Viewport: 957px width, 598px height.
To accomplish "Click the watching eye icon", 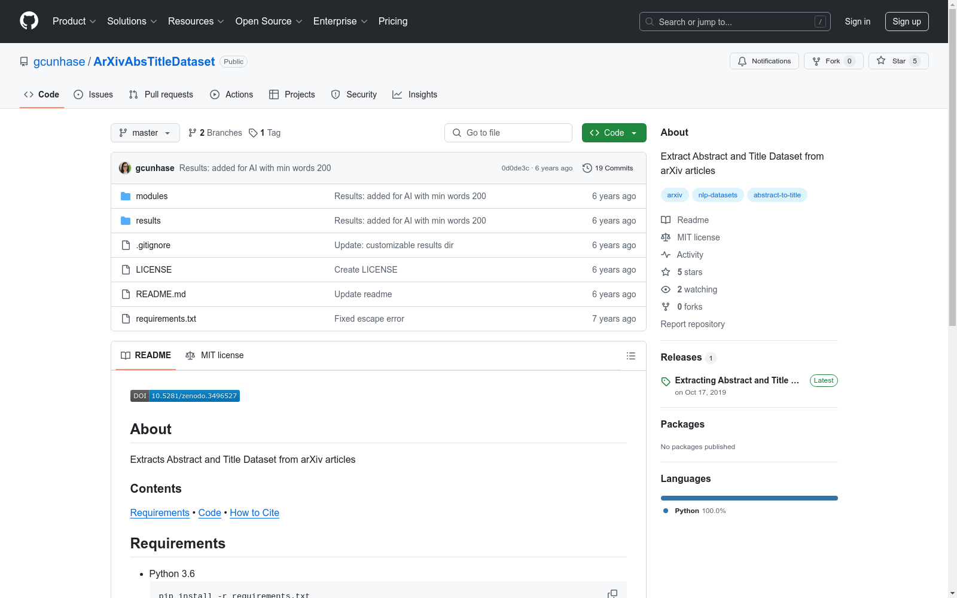I will click(x=666, y=289).
